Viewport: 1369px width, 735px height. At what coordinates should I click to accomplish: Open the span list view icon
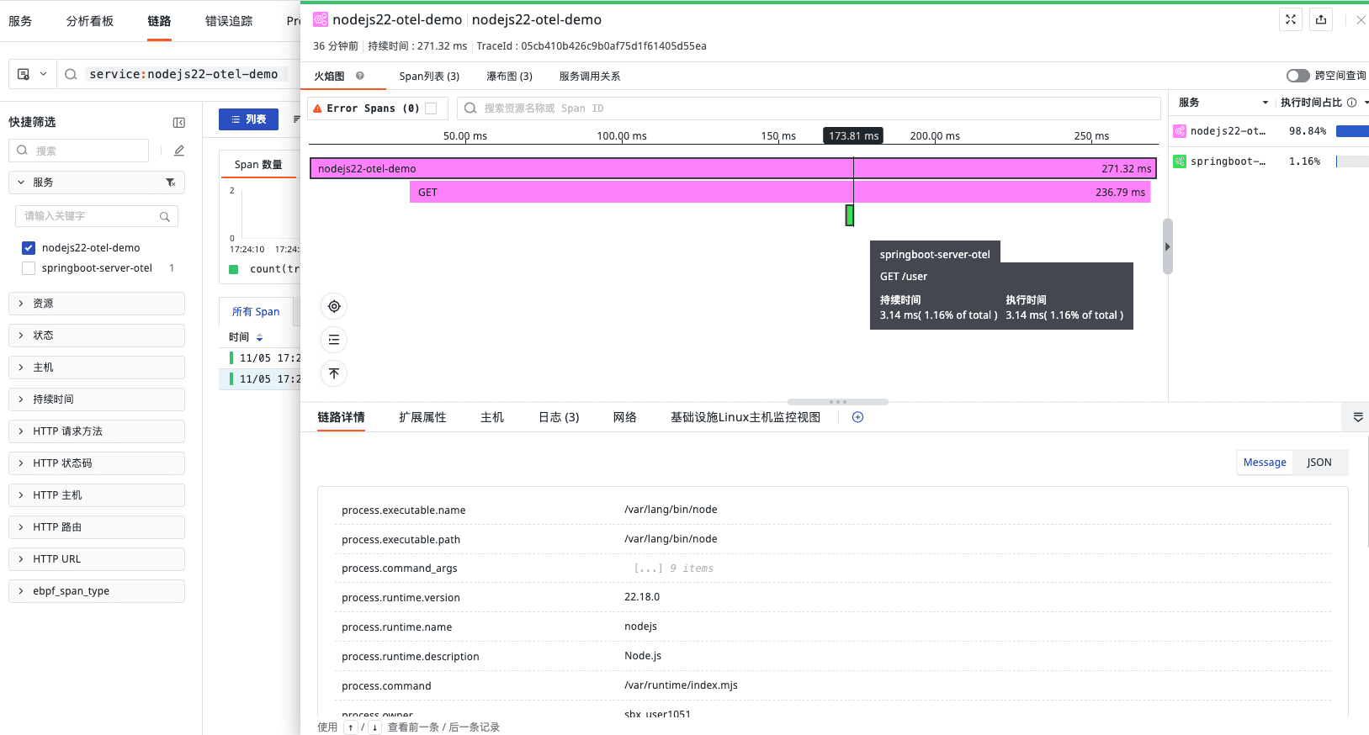[x=334, y=340]
